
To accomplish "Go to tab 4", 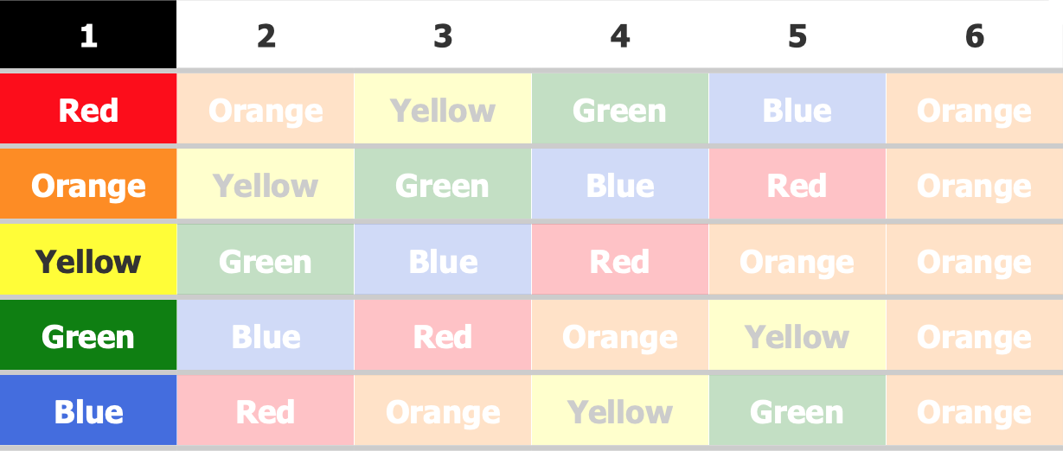I will (x=620, y=35).
